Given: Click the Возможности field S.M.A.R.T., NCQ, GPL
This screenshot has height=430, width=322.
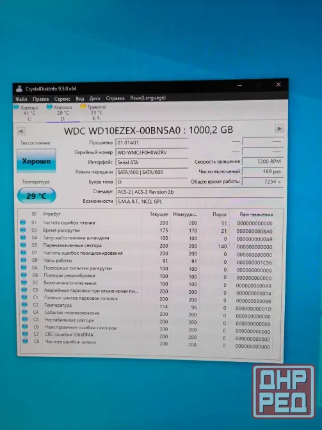Looking at the screenshot, I should point(200,202).
